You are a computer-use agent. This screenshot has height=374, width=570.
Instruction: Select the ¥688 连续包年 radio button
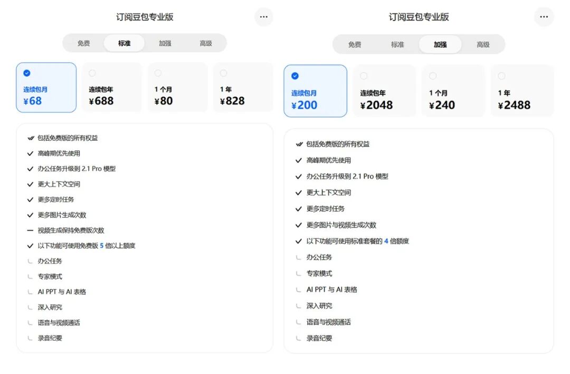click(92, 73)
